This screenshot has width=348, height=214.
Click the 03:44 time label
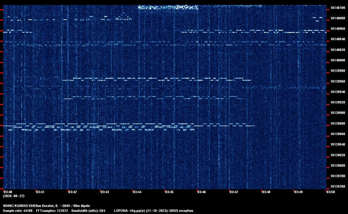click(x=137, y=192)
